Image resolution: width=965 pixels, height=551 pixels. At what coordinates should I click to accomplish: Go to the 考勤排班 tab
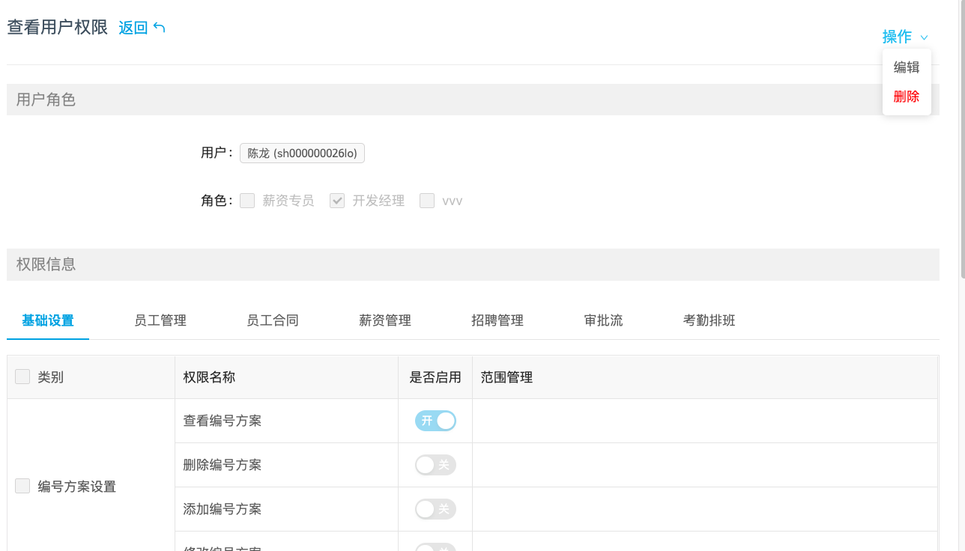[709, 320]
